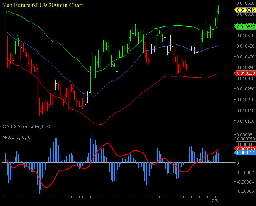Click the red MACD signal value marker
This screenshot has height=206, width=256.
pos(245,148)
